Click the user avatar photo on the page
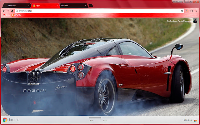Screen dimensions: 200x125 (195, 21)
